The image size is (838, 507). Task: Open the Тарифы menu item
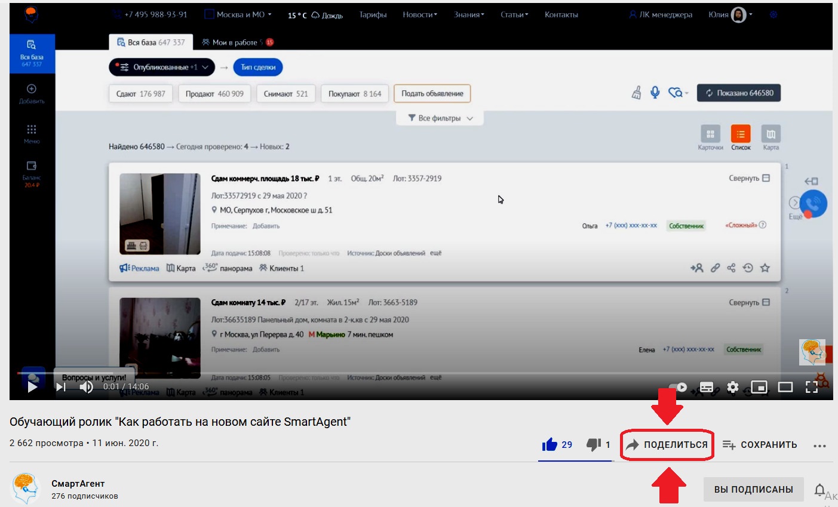pos(373,14)
